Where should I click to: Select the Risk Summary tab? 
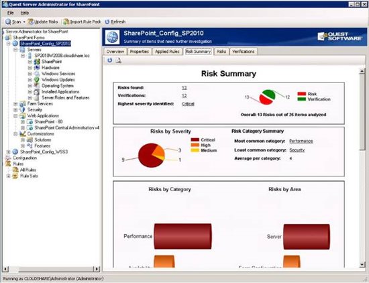[x=198, y=51]
